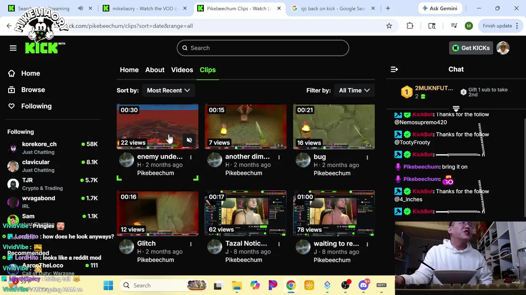This screenshot has height=295, width=526.
Task: Open the options menu for the 'Tazal Notic...' clip
Action: pyautogui.click(x=279, y=244)
